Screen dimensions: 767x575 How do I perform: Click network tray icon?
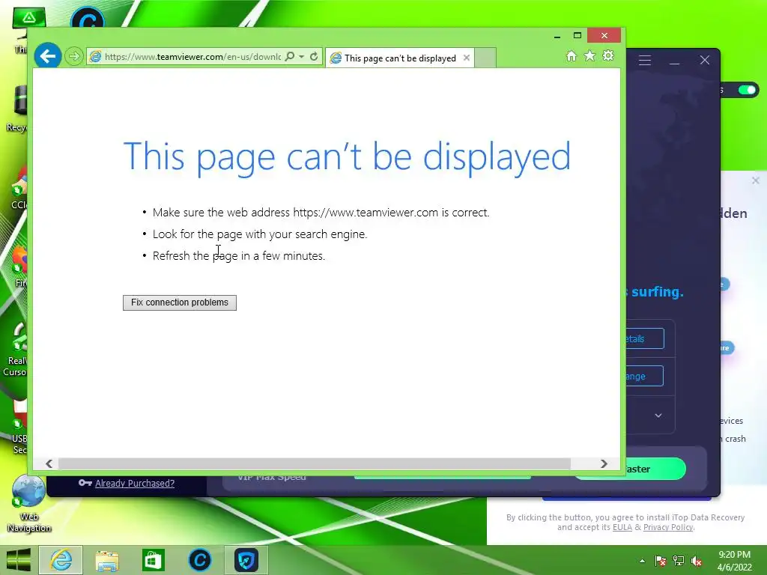(x=679, y=561)
